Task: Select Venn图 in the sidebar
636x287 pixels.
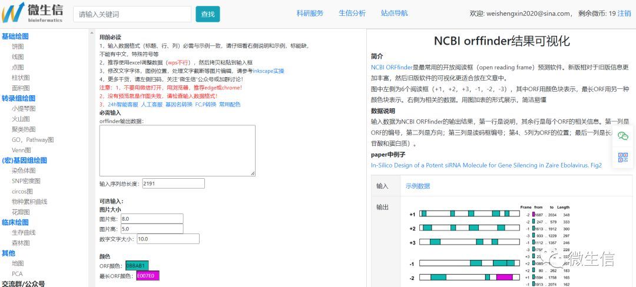Action: tap(21, 150)
